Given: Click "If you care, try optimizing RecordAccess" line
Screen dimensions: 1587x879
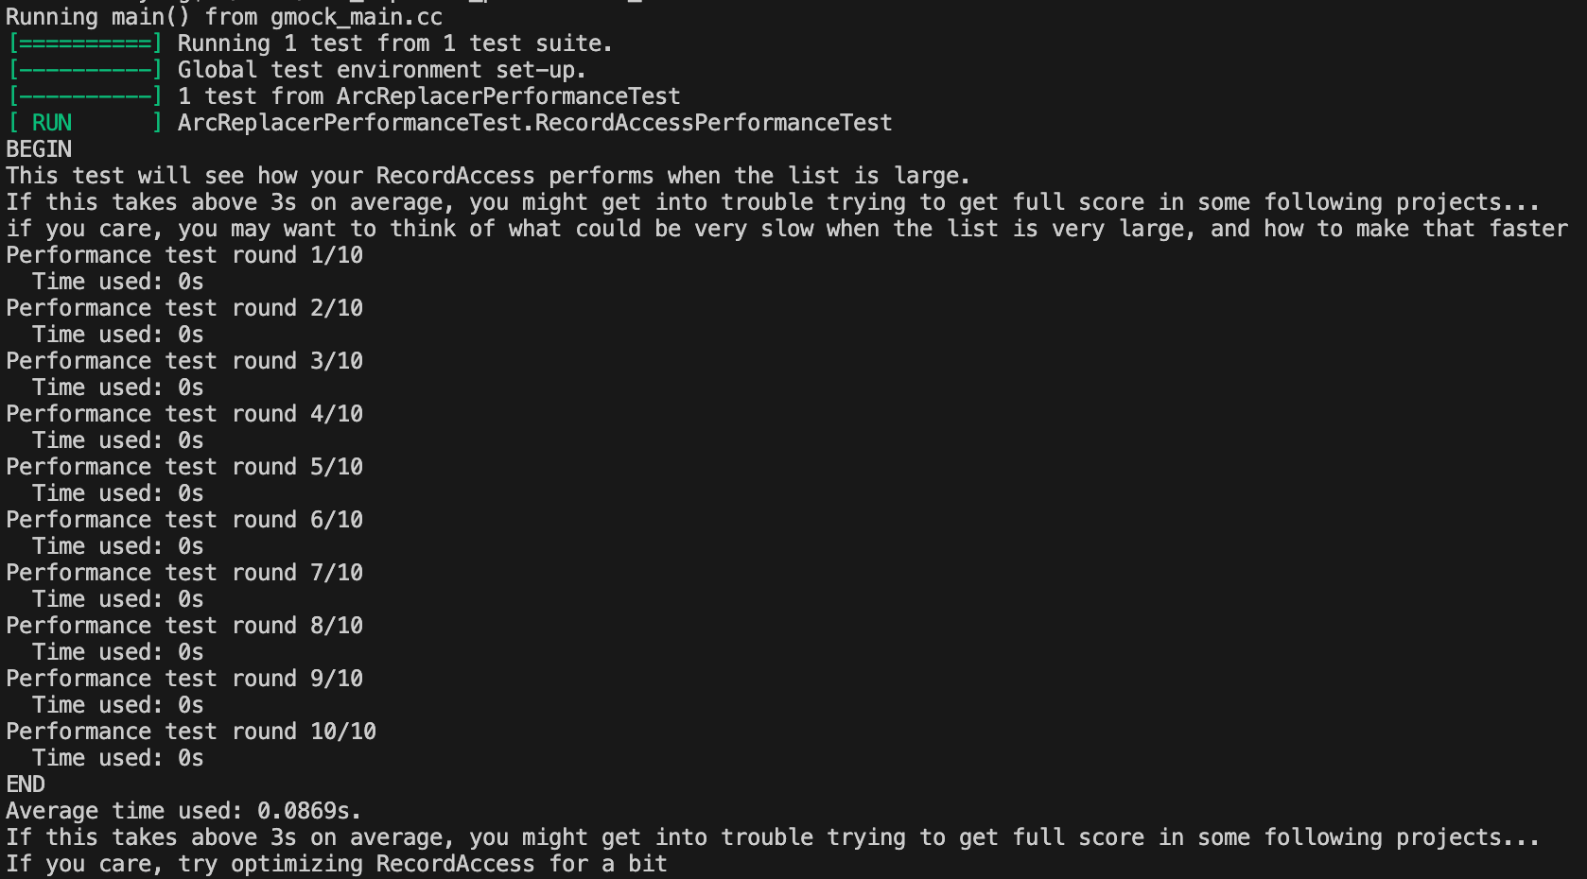Looking at the screenshot, I should (x=337, y=864).
